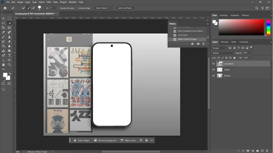Pick a color in the color field

(x=241, y=27)
